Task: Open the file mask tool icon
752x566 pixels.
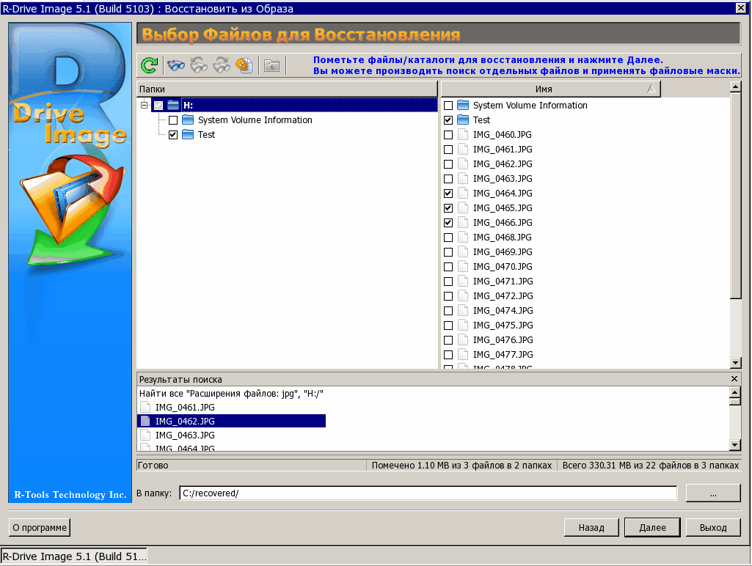Action: click(x=244, y=65)
